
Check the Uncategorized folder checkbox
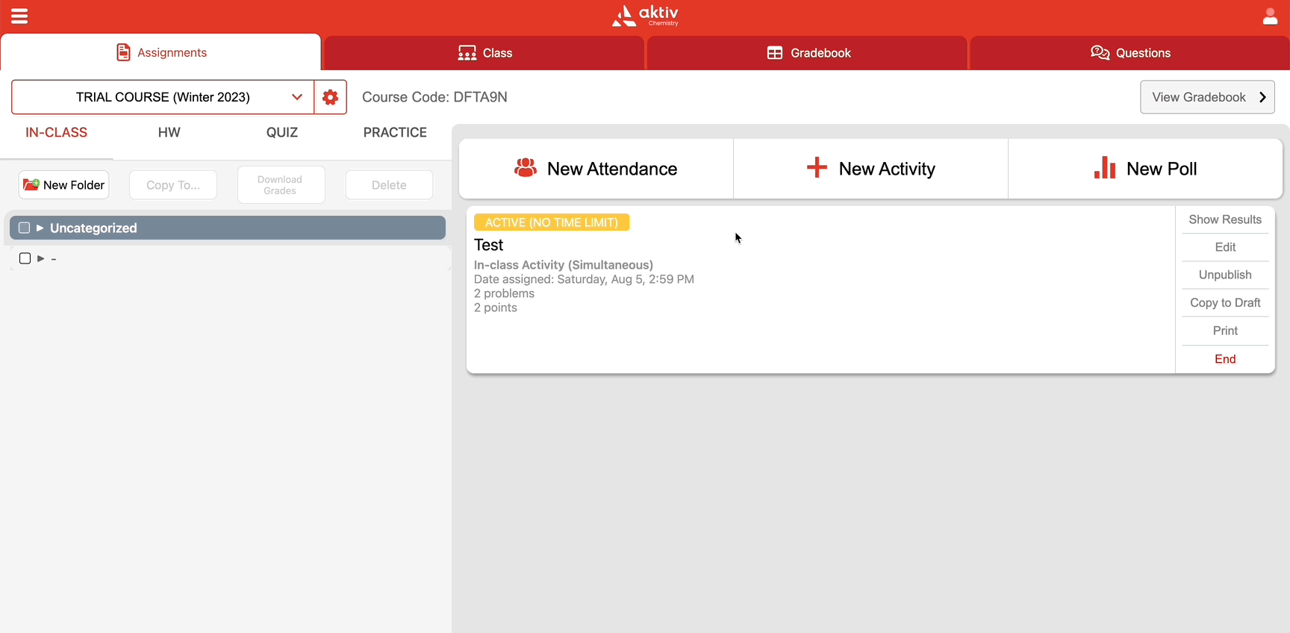(x=24, y=228)
